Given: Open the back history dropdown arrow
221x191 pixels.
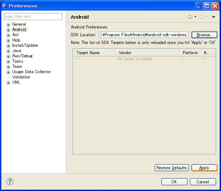Looking at the screenshot, I should click(x=195, y=17).
